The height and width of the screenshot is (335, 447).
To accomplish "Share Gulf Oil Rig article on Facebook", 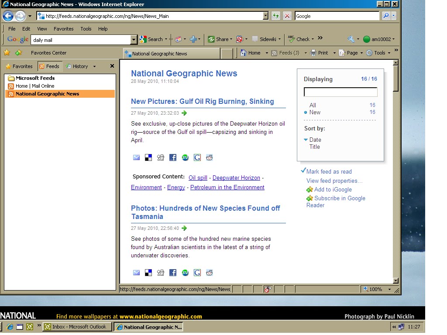I will [173, 157].
